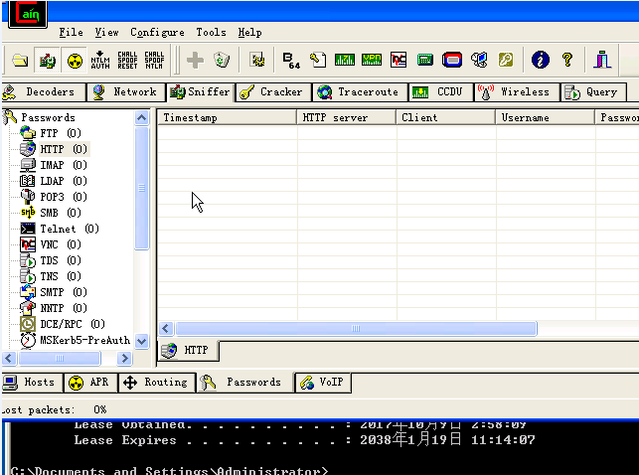Click the CHALL SPOOF RESET icon
Image resolution: width=639 pixels, height=475 pixels.
tap(127, 61)
